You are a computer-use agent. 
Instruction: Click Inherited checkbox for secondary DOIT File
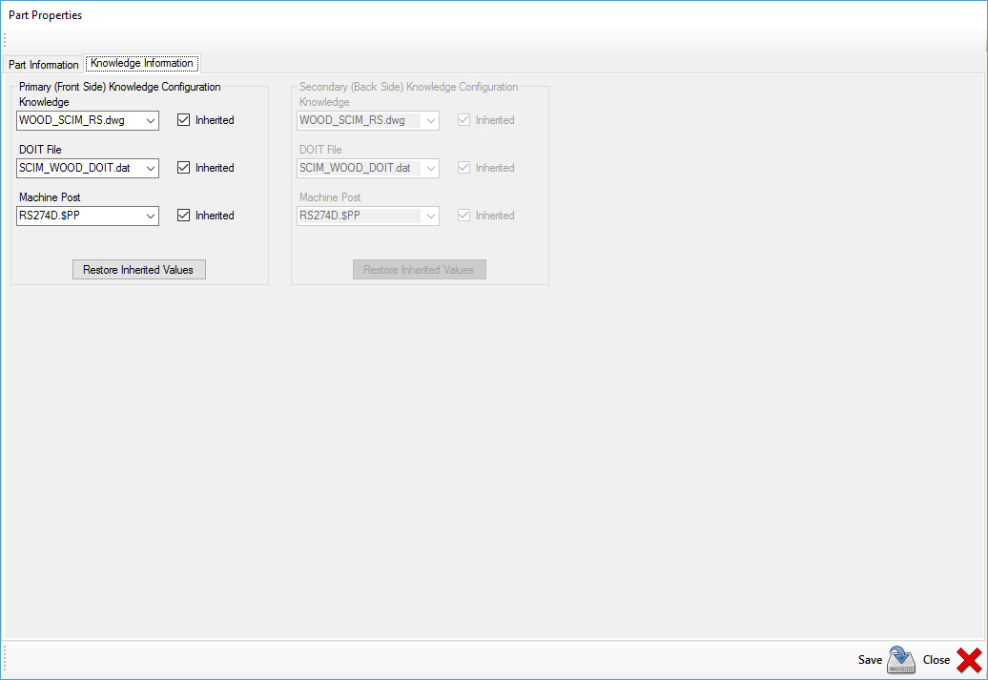click(x=464, y=168)
